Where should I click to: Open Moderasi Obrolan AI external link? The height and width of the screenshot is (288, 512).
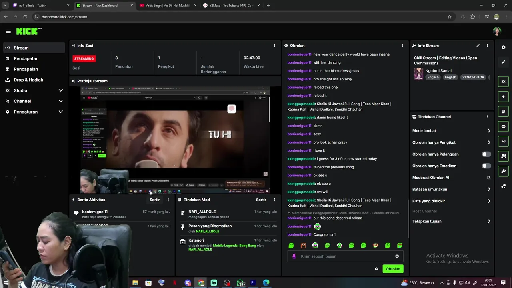(489, 178)
